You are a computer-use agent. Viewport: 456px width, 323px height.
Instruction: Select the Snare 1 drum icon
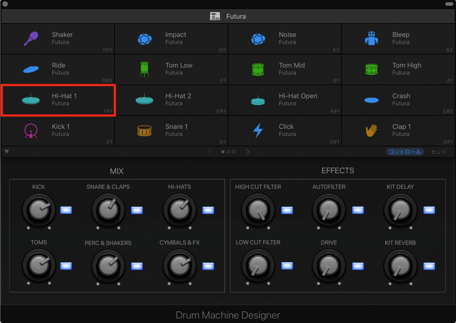click(x=144, y=131)
